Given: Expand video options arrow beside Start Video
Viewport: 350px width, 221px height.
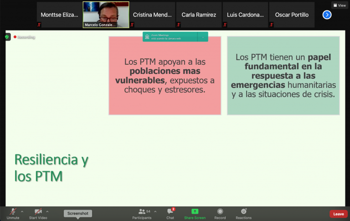Looking at the screenshot, I should pos(47,211).
